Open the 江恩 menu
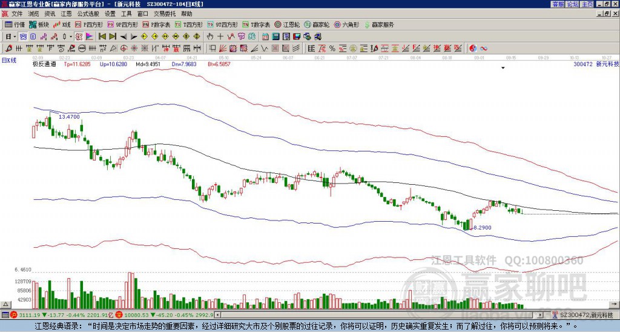The width and height of the screenshot is (620, 332). click(x=66, y=14)
